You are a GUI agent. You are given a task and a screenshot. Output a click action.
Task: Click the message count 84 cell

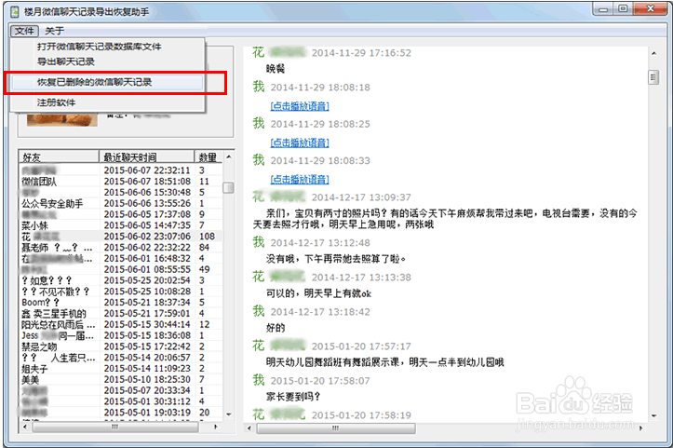pos(204,248)
